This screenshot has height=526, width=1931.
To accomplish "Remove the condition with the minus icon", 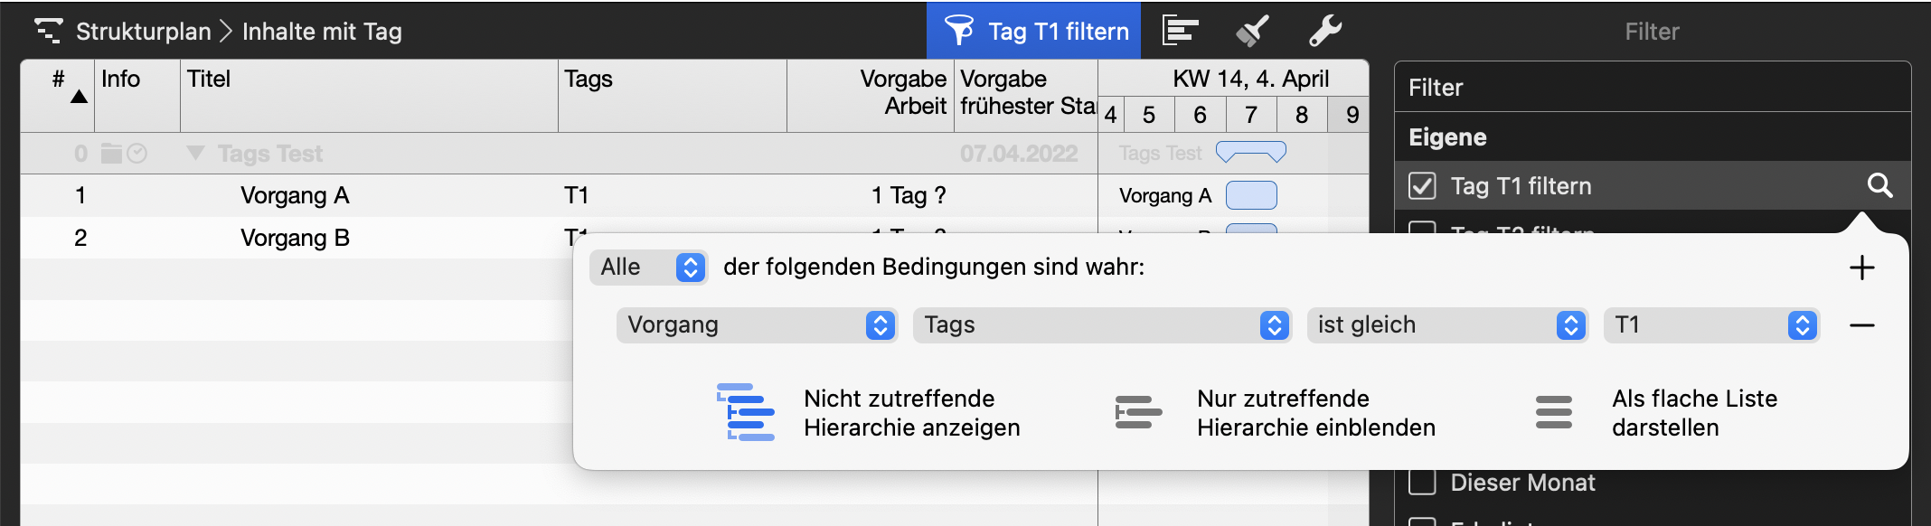I will click(x=1861, y=325).
